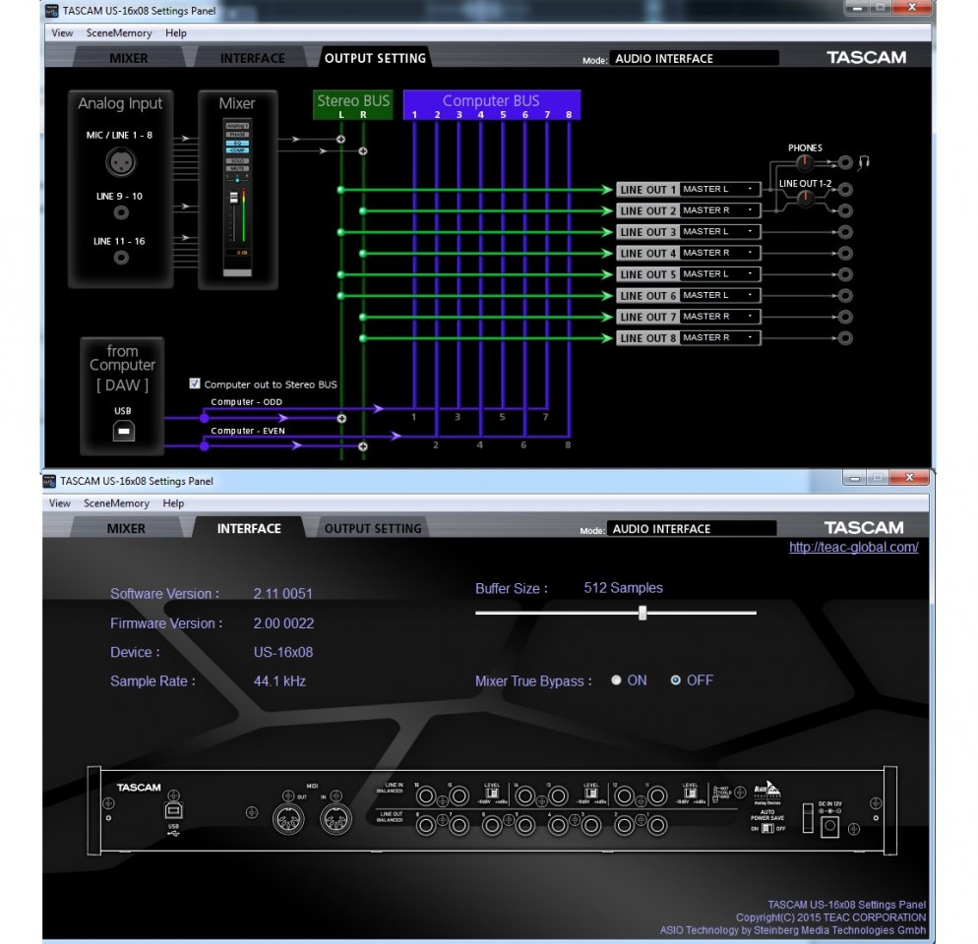Click the Computer-EVEN source node
The height and width of the screenshot is (944, 978).
204,445
